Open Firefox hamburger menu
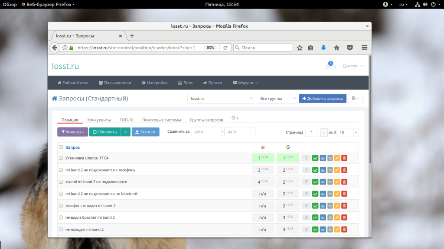The image size is (444, 249). (364, 48)
